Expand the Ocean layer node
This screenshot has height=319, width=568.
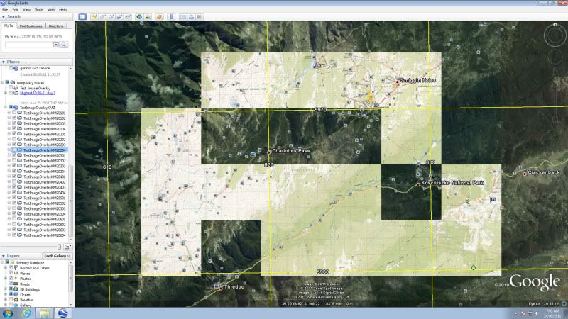tap(6, 294)
